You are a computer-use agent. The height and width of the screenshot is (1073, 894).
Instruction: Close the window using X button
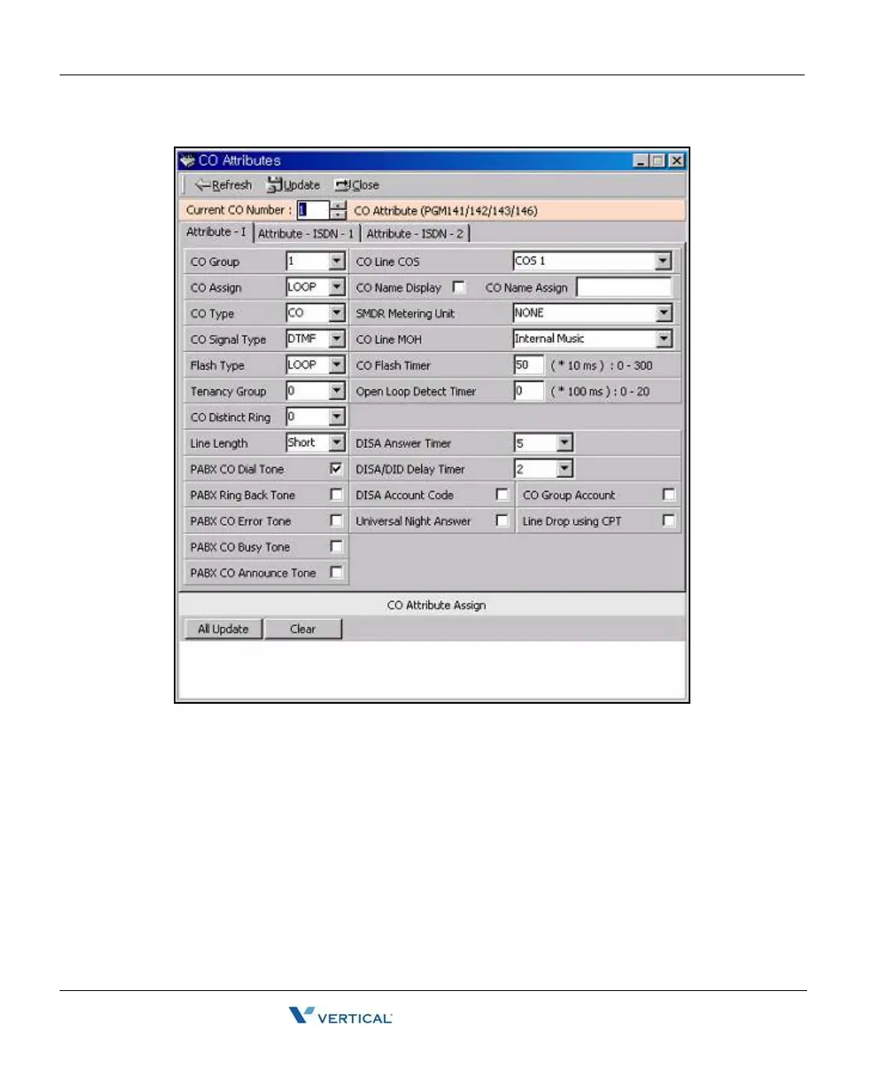pos(676,161)
